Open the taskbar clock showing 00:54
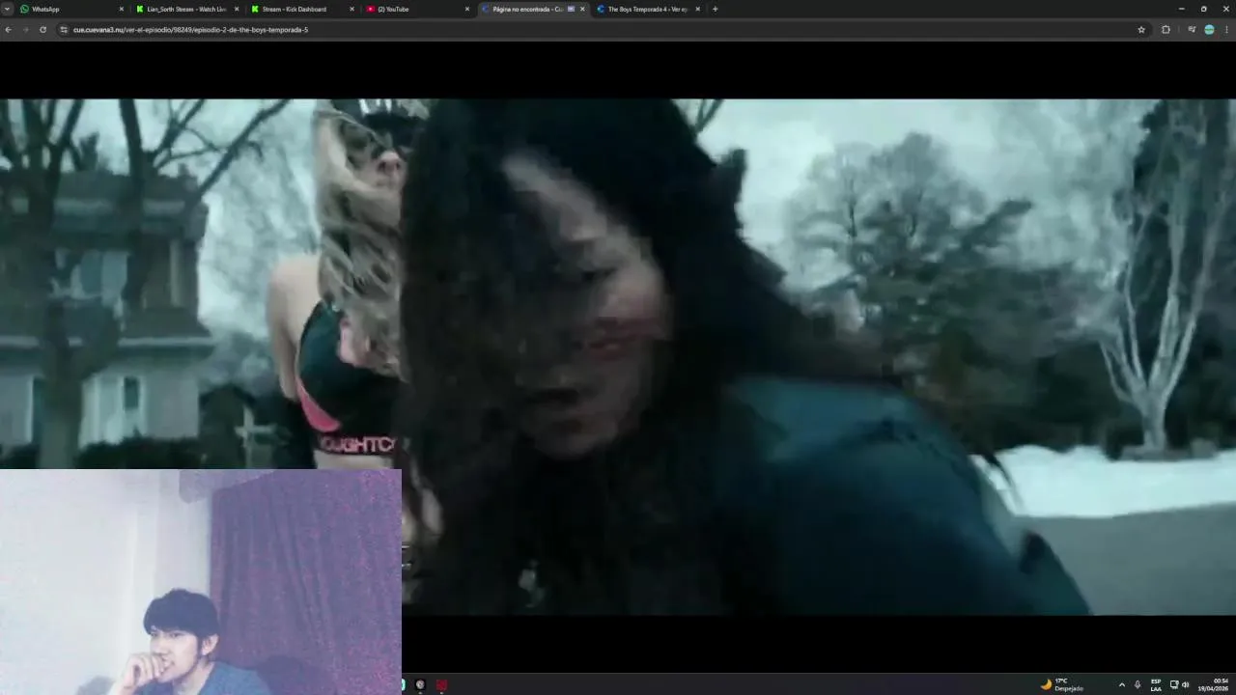This screenshot has width=1236, height=695. (1214, 684)
